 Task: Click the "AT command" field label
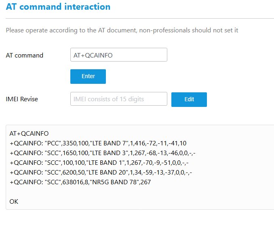pos(24,55)
